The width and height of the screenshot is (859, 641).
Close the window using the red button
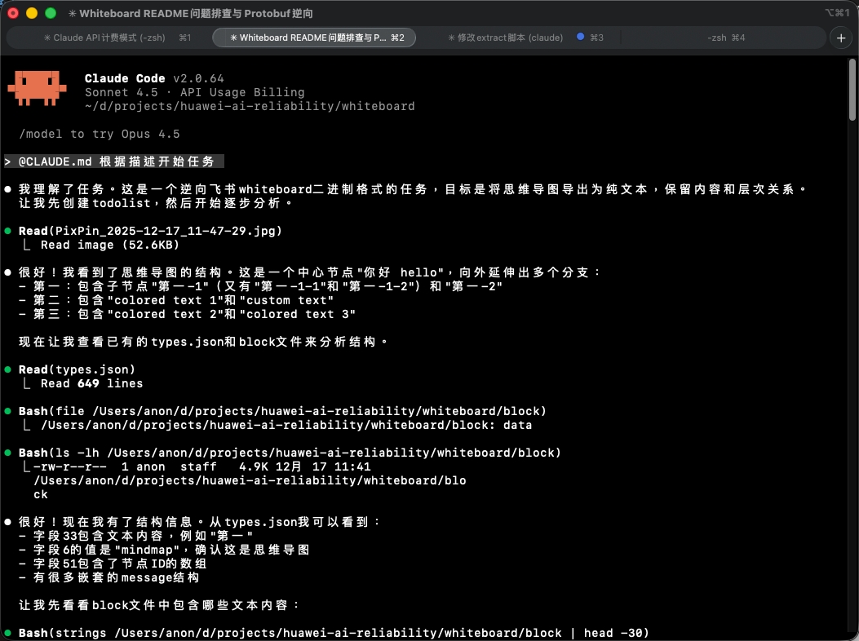[x=13, y=13]
